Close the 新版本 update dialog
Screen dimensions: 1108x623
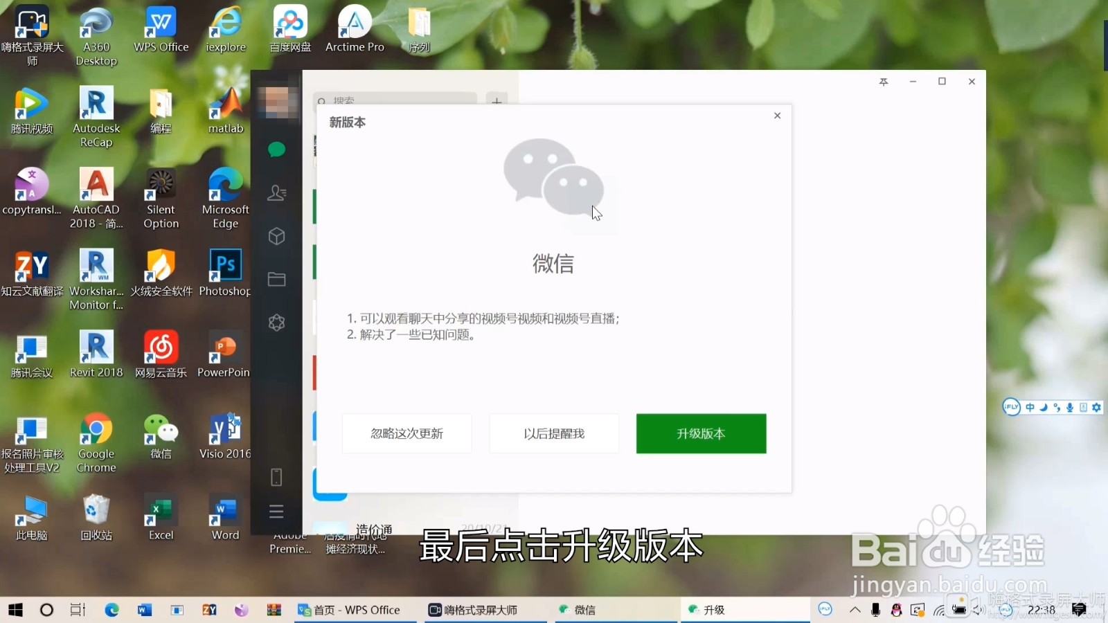tap(777, 116)
